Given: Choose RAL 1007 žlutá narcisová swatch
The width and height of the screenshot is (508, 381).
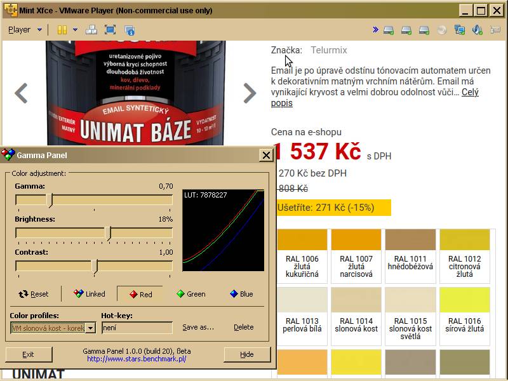Looking at the screenshot, I should tap(356, 256).
